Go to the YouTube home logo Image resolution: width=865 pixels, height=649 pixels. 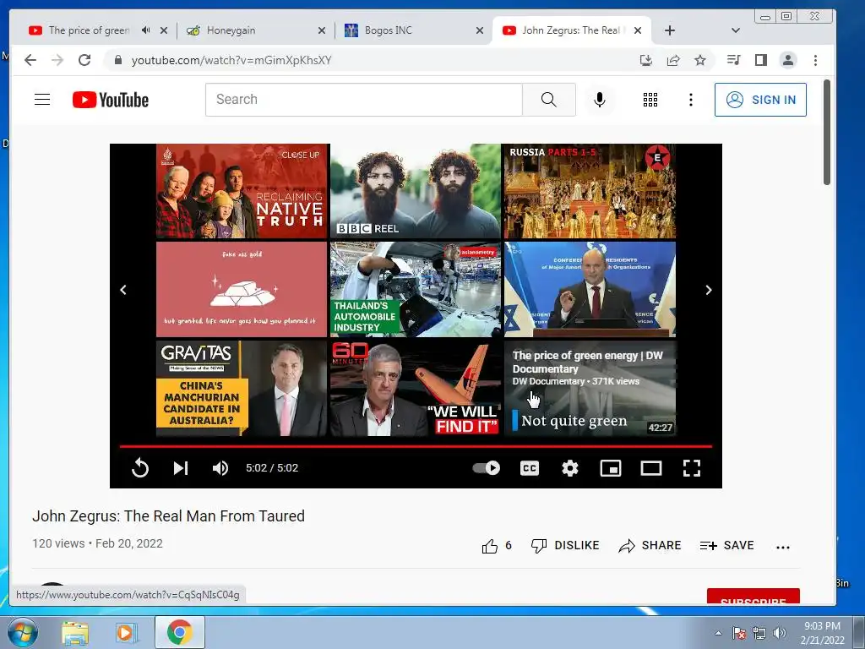[x=111, y=100]
